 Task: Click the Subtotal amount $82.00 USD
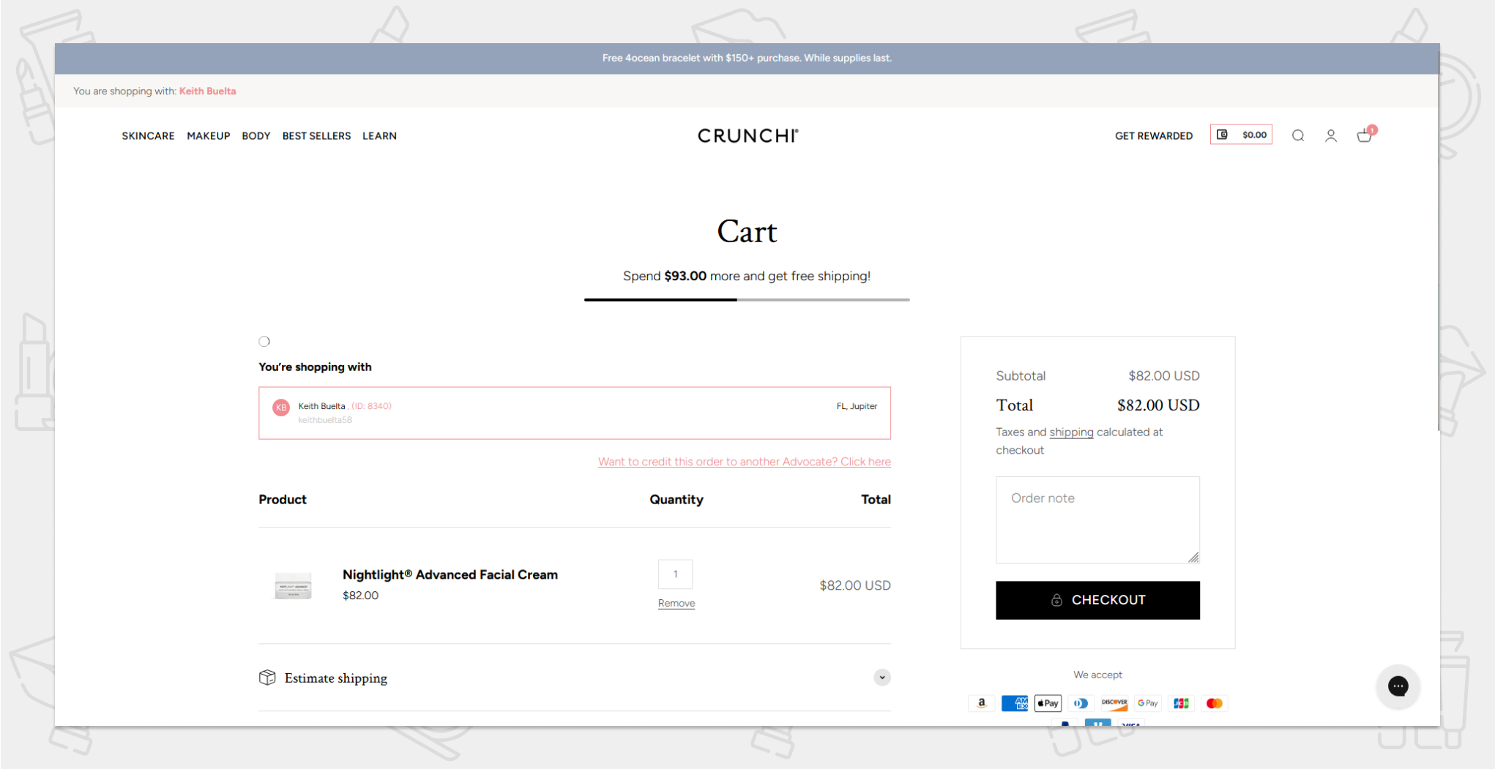tap(1164, 376)
